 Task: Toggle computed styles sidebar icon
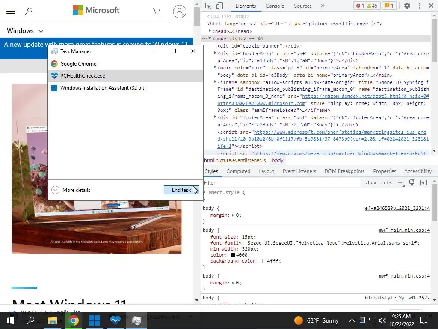click(423, 182)
